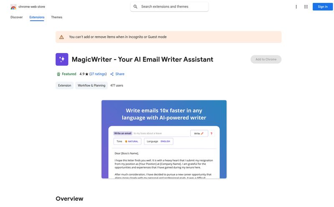The width and height of the screenshot is (334, 207).
Task: Click the Featured badge icon
Action: click(x=58, y=74)
